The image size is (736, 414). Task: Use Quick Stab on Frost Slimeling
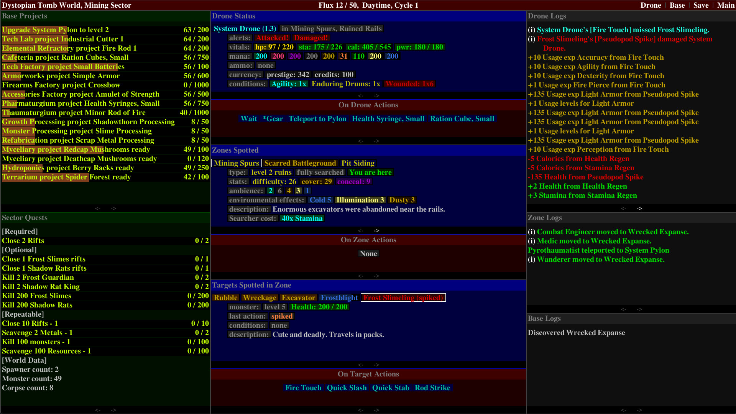click(391, 388)
